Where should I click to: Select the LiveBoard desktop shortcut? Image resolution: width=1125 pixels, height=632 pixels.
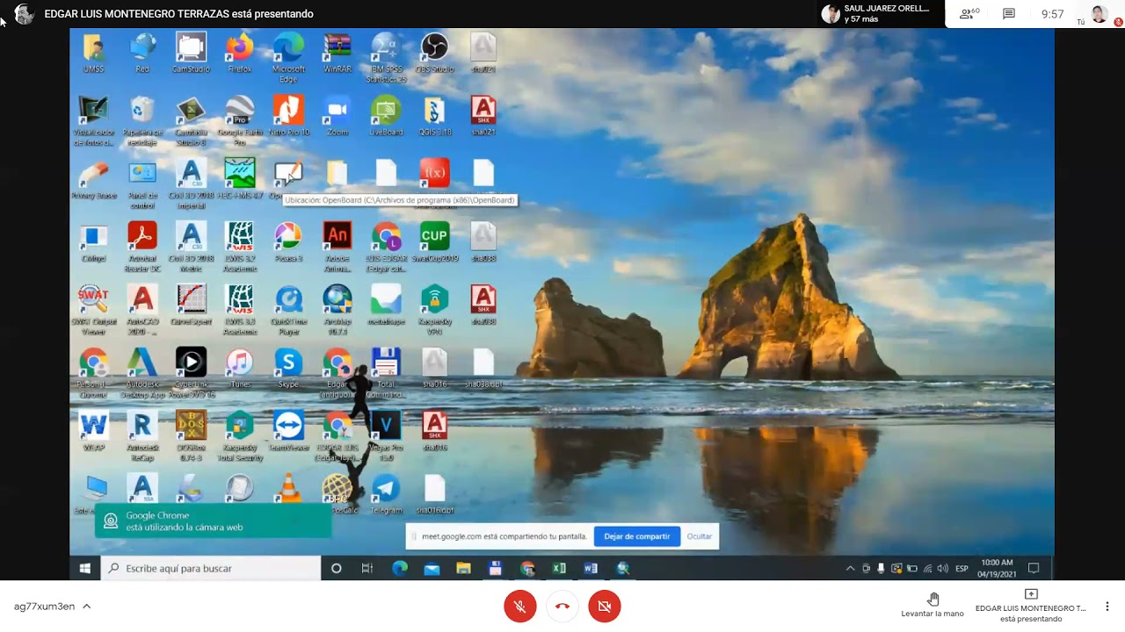click(x=386, y=116)
